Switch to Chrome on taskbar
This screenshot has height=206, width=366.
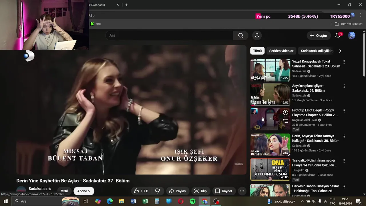204,201
